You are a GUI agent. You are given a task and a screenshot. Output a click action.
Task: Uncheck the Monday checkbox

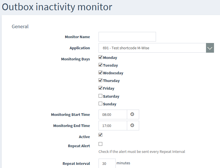(x=100, y=57)
